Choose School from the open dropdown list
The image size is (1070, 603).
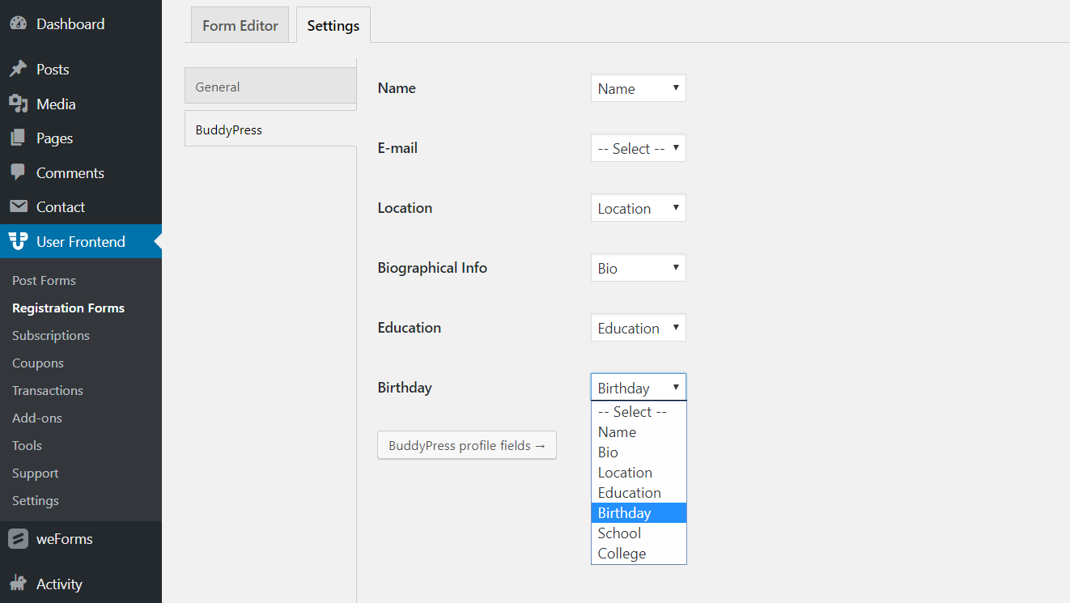coord(620,533)
